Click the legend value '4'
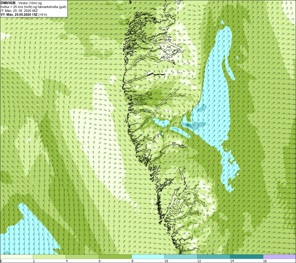 coord(67,261)
